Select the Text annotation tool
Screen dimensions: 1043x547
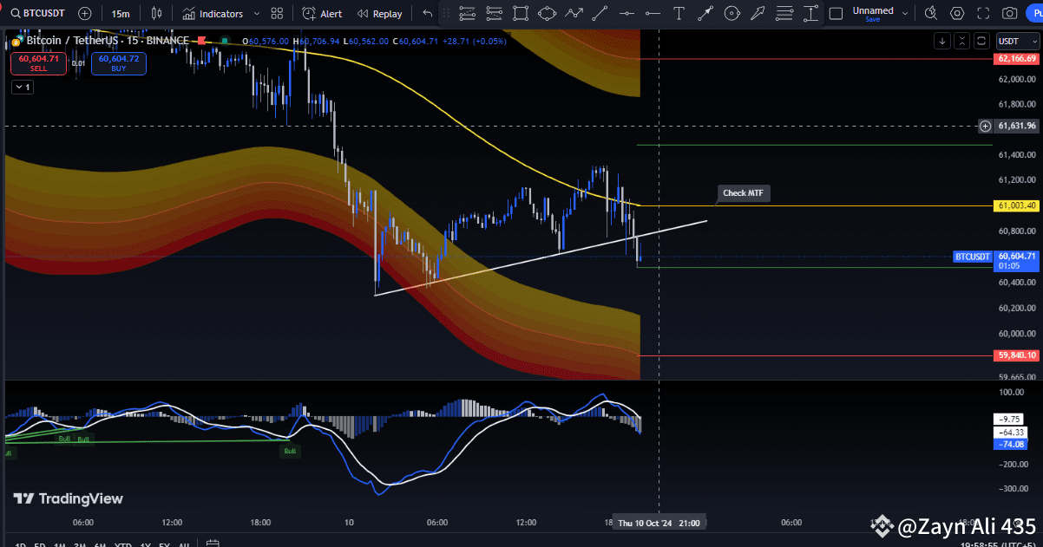coord(679,11)
